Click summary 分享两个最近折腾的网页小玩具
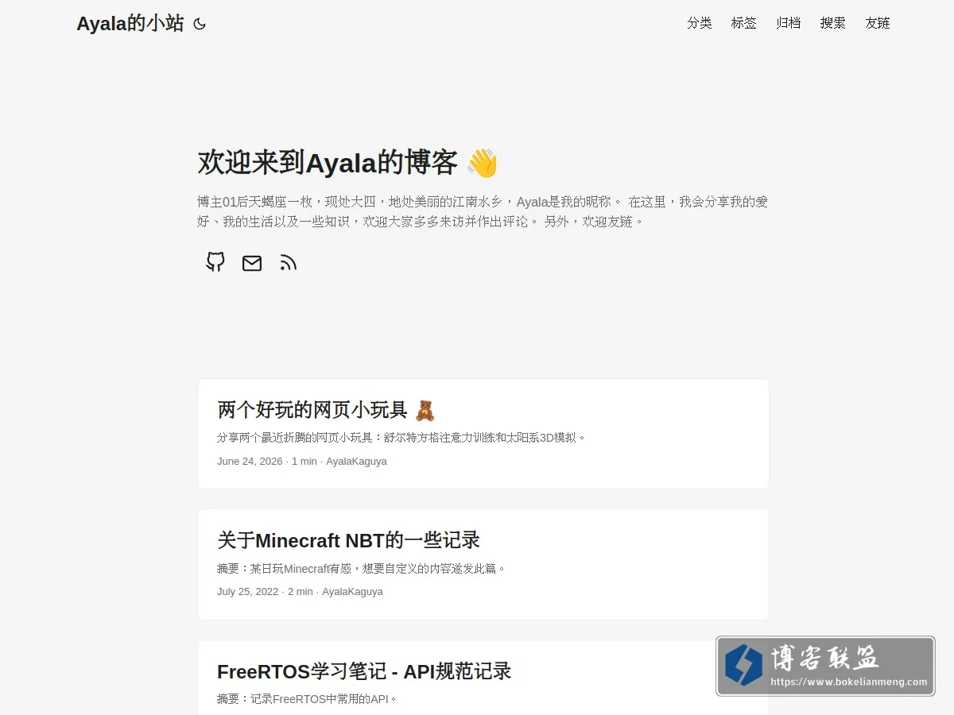Screen dimensions: 954x715 click(401, 437)
